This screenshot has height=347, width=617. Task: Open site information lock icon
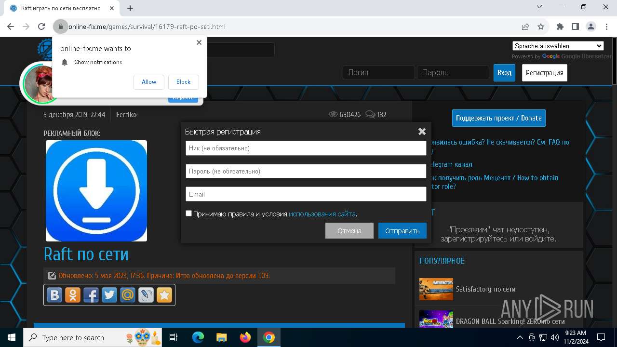(x=61, y=27)
